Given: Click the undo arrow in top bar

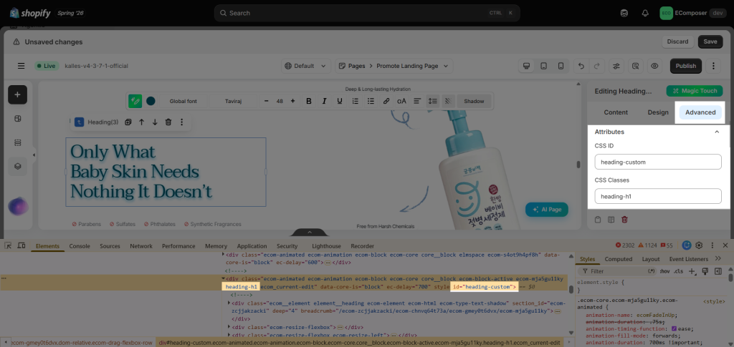Looking at the screenshot, I should [581, 66].
